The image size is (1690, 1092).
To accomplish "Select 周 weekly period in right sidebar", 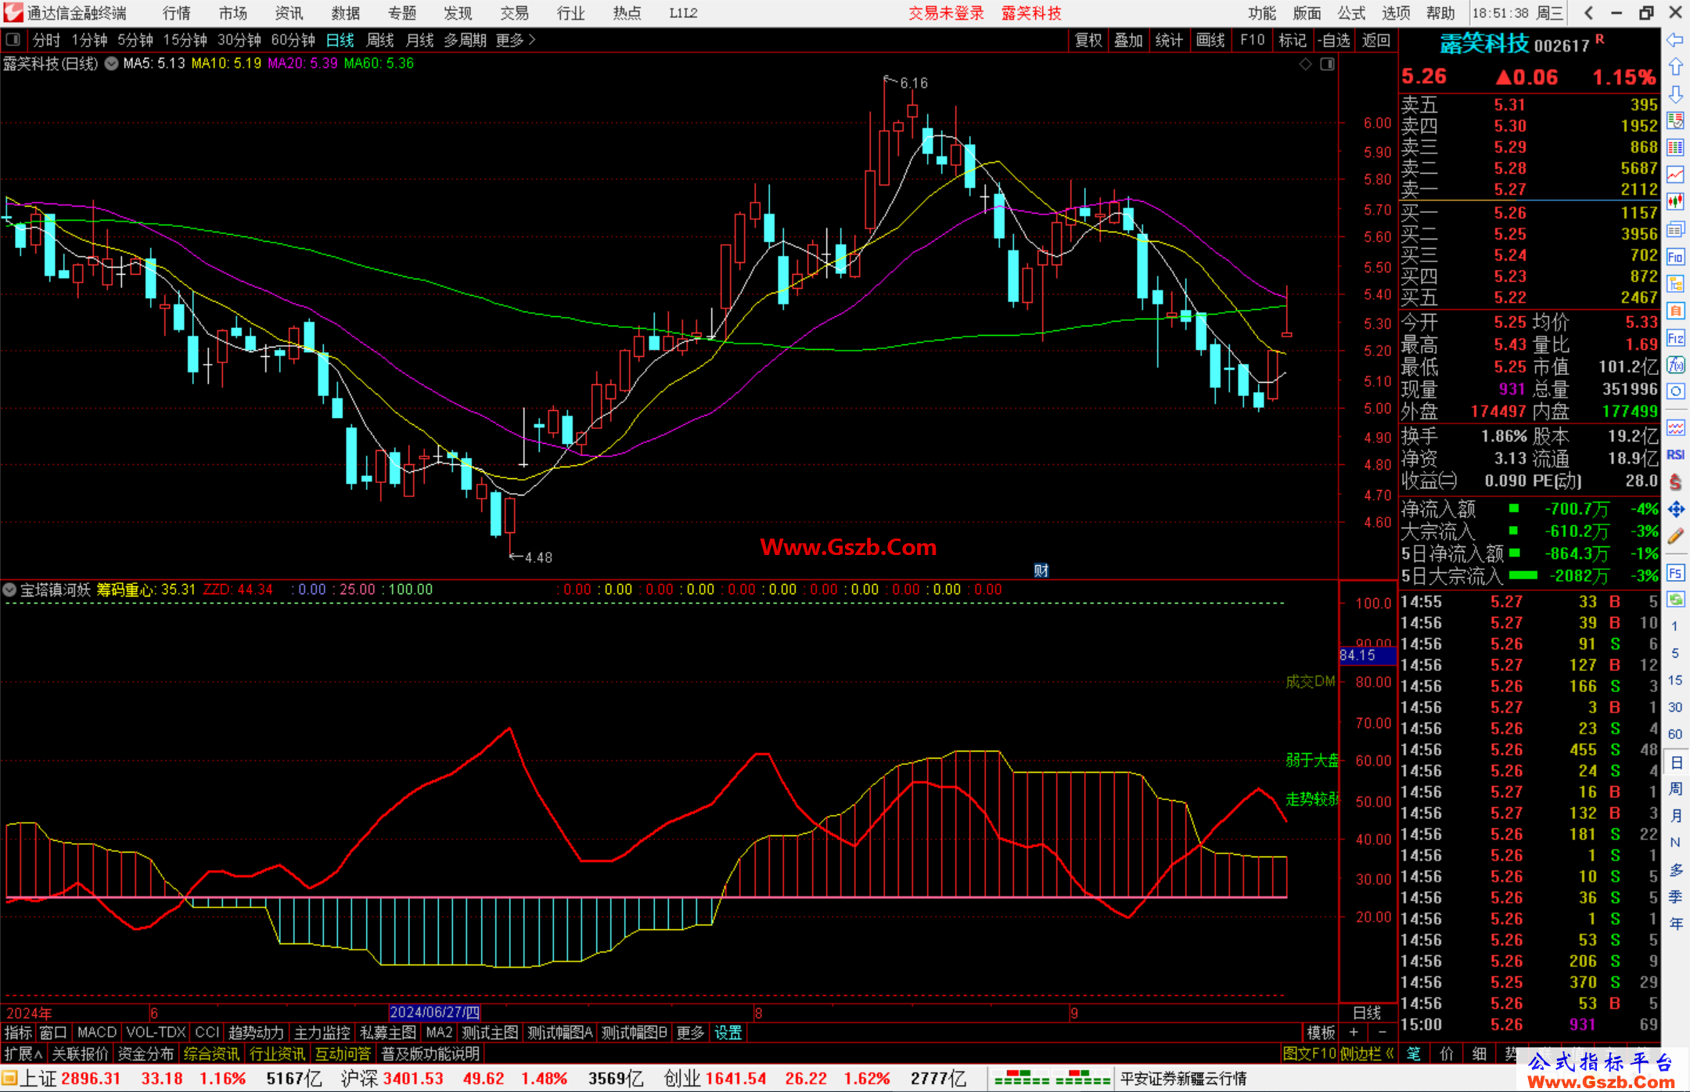I will point(1675,788).
